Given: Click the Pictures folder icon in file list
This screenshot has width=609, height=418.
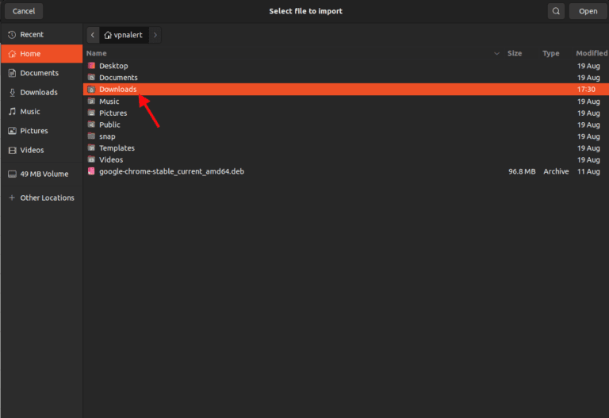Looking at the screenshot, I should point(91,113).
